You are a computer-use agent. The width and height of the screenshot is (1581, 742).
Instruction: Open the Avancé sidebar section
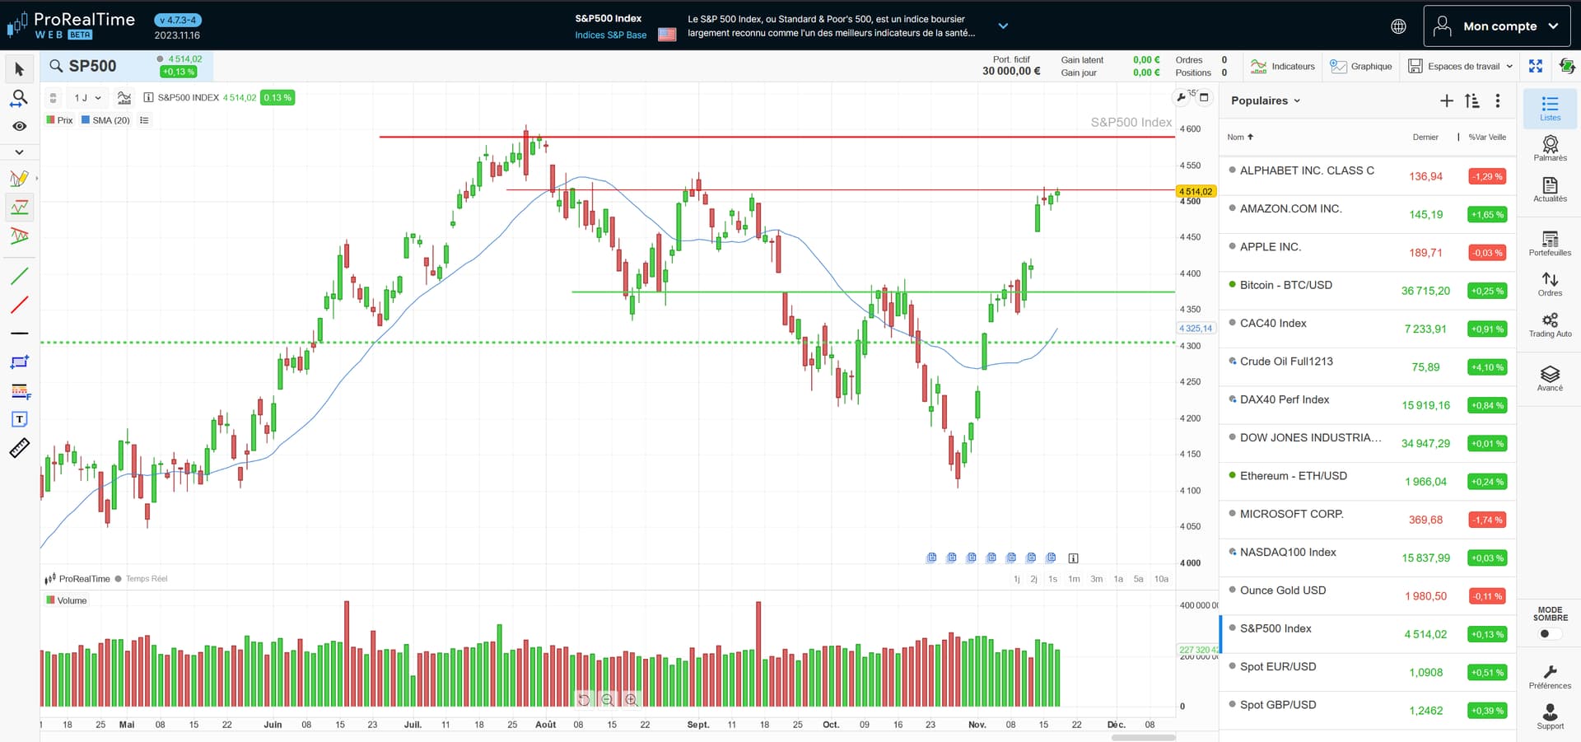(1550, 378)
